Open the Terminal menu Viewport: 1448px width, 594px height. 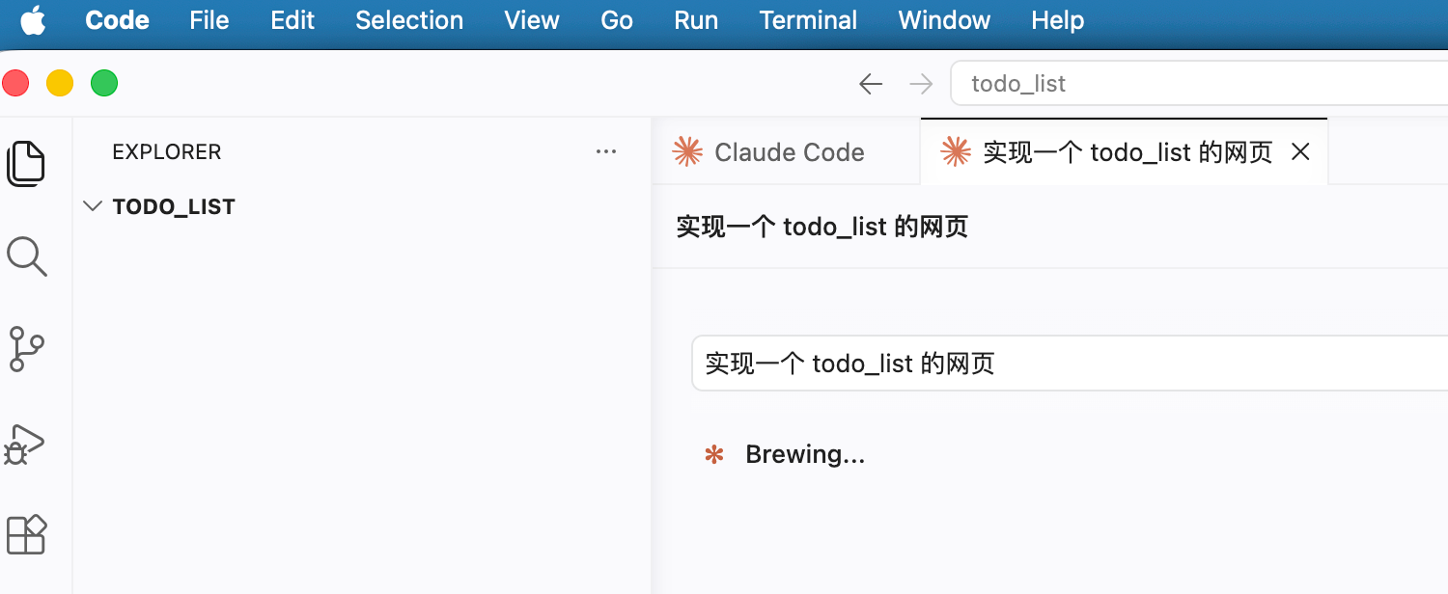coord(808,20)
